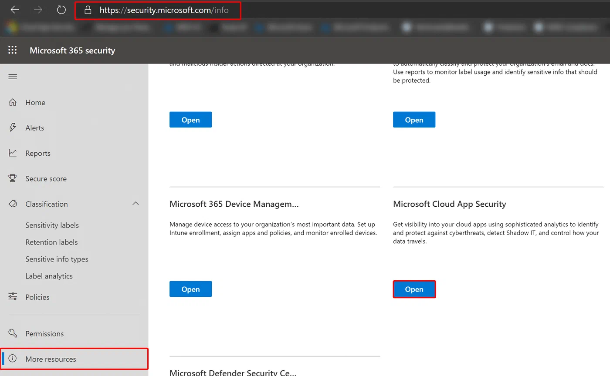
Task: Select More resources in the sidebar
Action: [x=74, y=359]
